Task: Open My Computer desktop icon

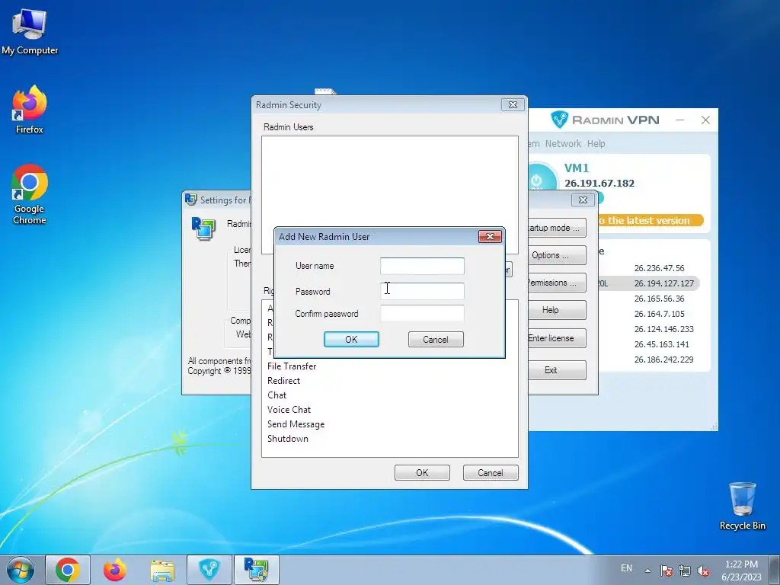Action: (30, 32)
